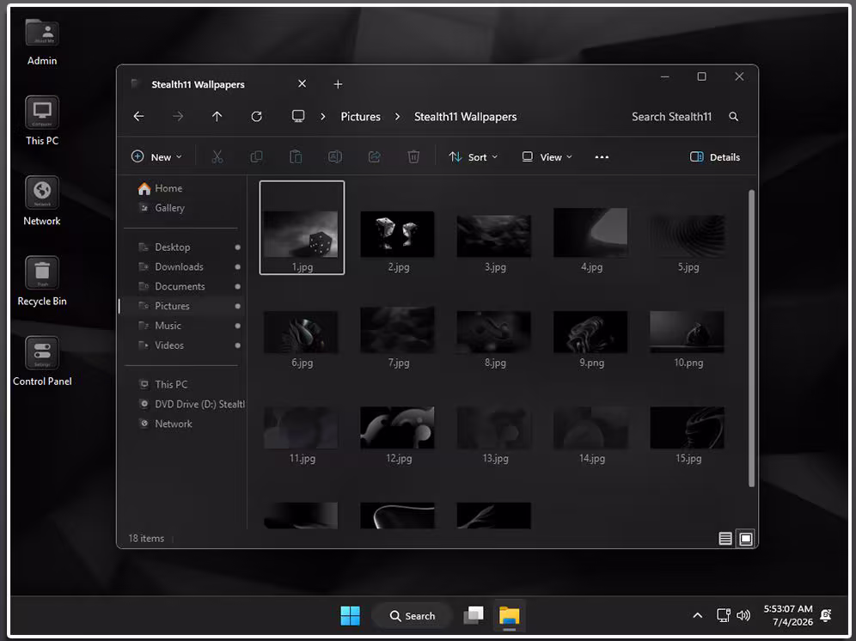Screen dimensions: 856x641
Task: Select the 12.jpg thumbnail
Action: [397, 428]
